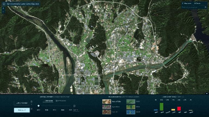Select the Color IR rendering thumbnail

click(x=106, y=112)
